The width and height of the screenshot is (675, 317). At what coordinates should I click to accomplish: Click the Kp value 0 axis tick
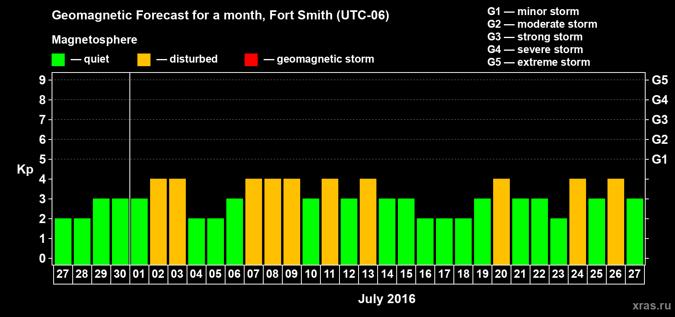[x=42, y=258]
